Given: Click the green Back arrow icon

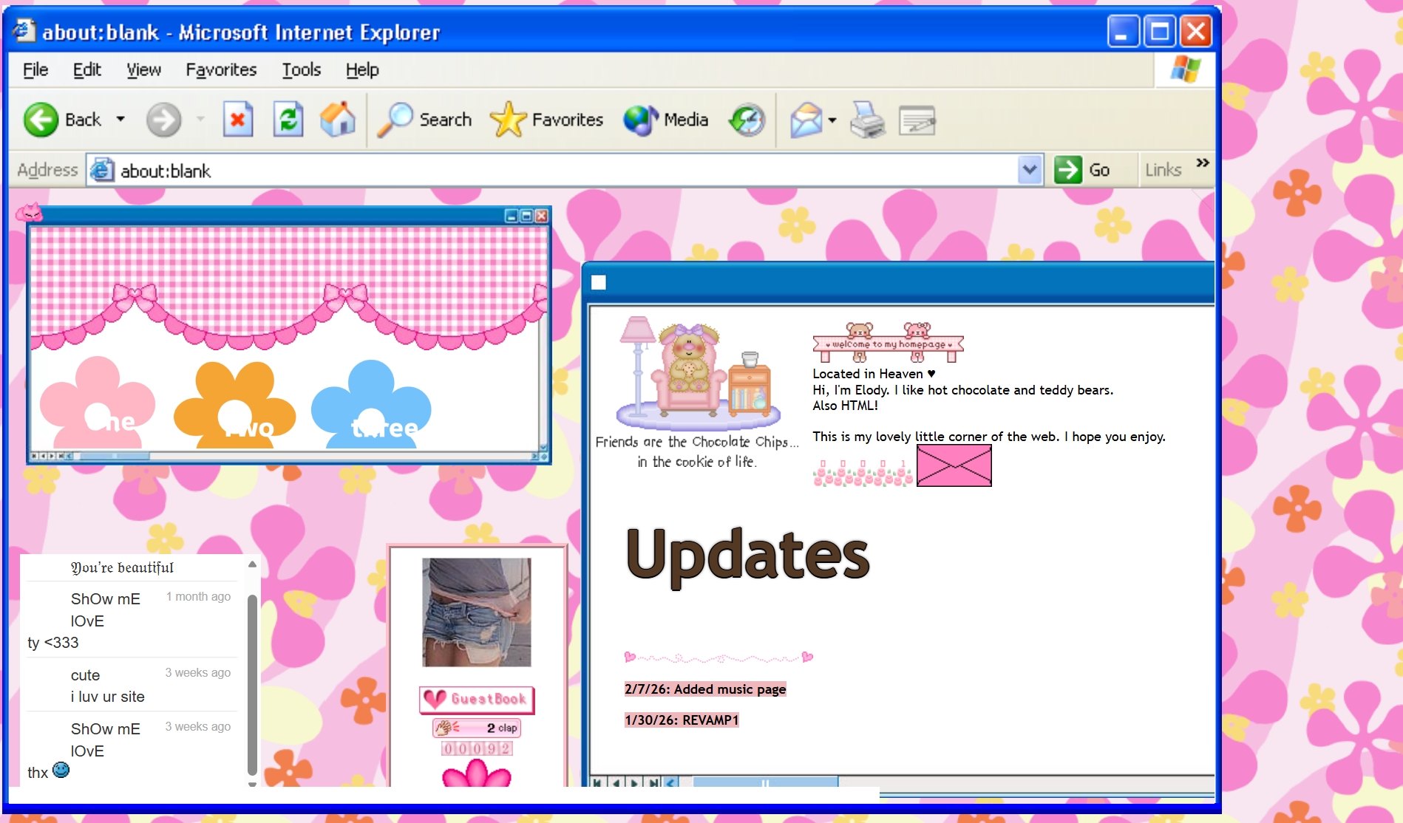Looking at the screenshot, I should click(x=41, y=120).
